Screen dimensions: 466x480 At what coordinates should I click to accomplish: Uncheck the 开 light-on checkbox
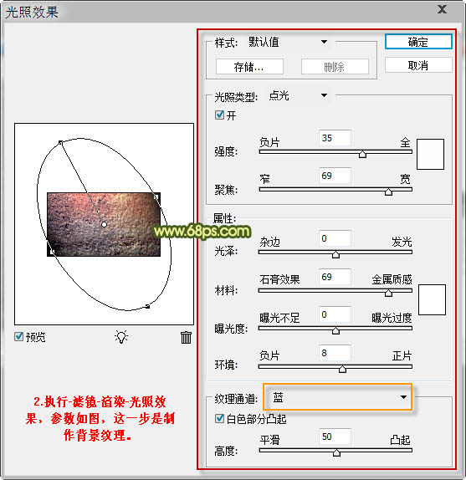[219, 115]
